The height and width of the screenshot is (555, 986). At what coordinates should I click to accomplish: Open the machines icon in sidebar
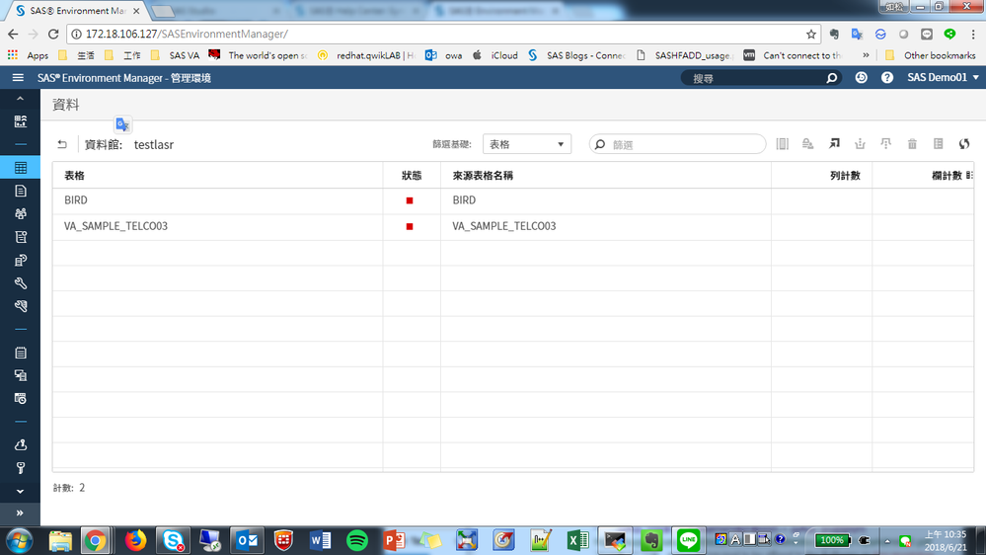click(x=20, y=375)
